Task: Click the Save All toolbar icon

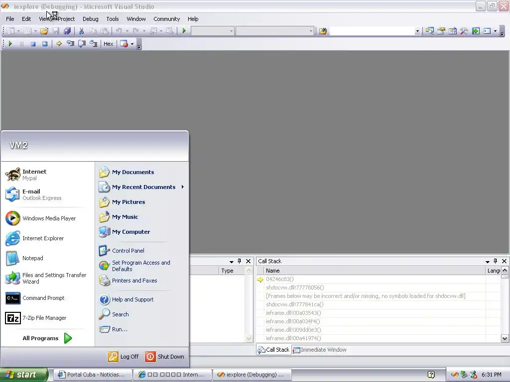Action: (67, 31)
